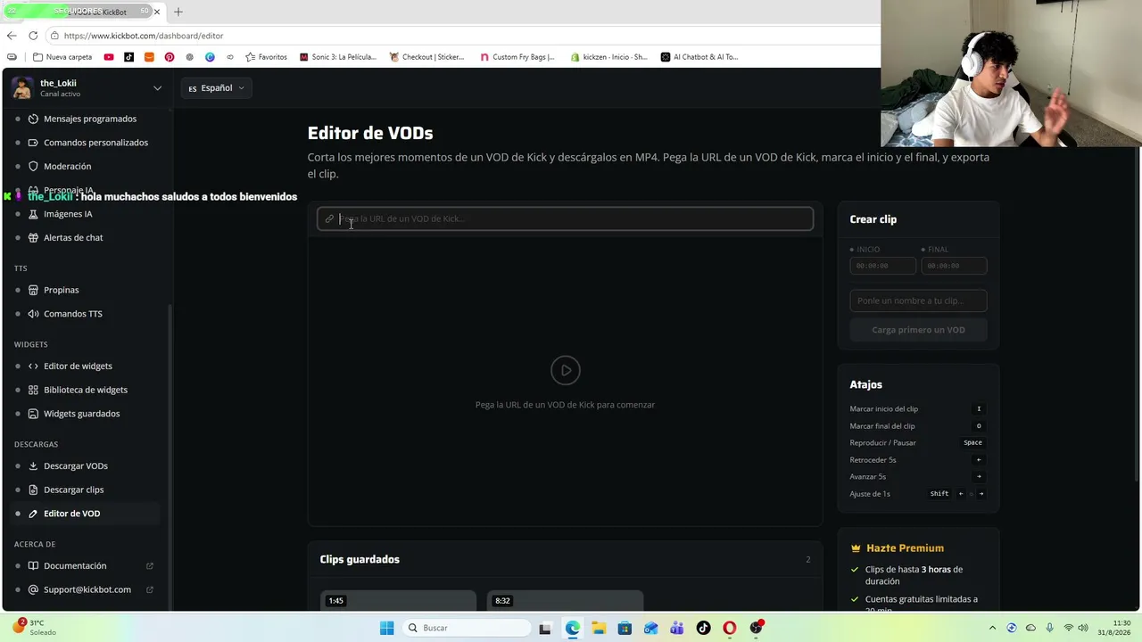Click the INICIO time field
Viewport: 1142px width, 642px height.
883,266
